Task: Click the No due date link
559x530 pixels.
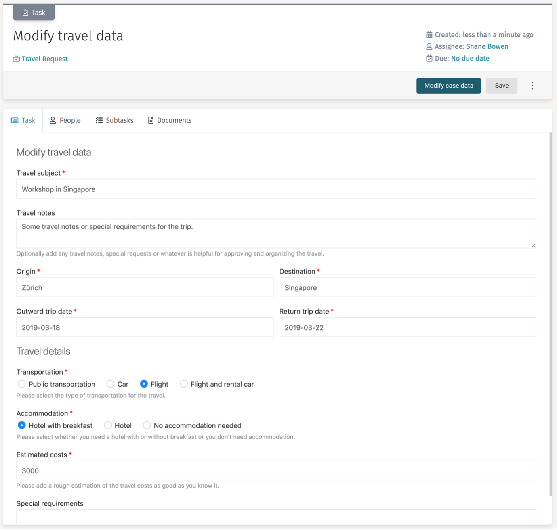Action: (470, 58)
